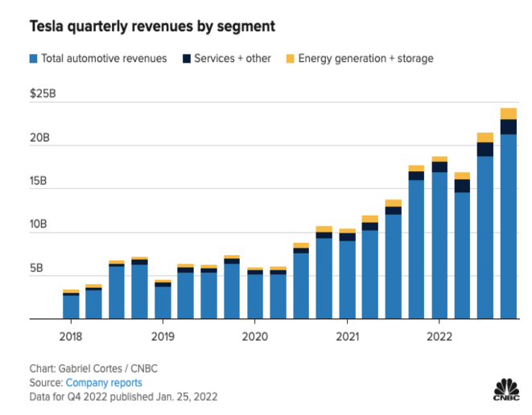The width and height of the screenshot is (532, 415).
Task: Click the 10B y-axis label
Action: click(x=38, y=224)
